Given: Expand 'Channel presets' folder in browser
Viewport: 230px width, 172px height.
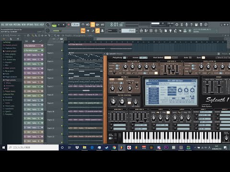Looking at the screenshot, I should pos(11,45).
